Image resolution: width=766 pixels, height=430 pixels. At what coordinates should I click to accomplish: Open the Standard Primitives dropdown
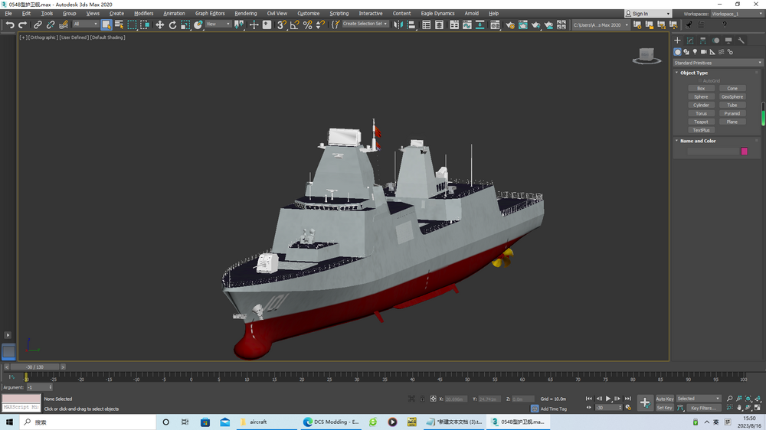[718, 63]
